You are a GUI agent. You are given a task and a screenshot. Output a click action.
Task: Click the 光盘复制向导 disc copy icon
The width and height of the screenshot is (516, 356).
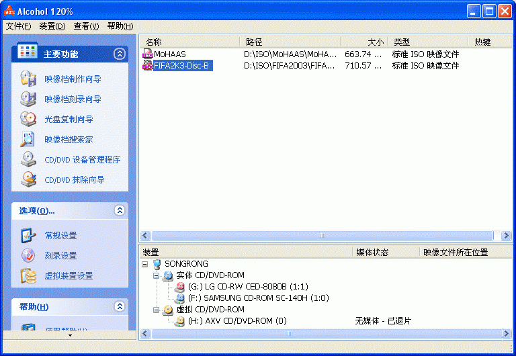[x=28, y=119]
